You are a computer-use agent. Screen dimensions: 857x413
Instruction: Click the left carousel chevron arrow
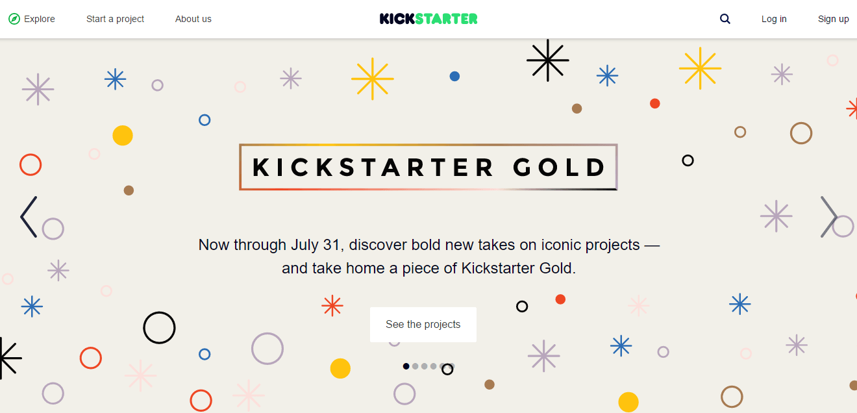pos(28,217)
